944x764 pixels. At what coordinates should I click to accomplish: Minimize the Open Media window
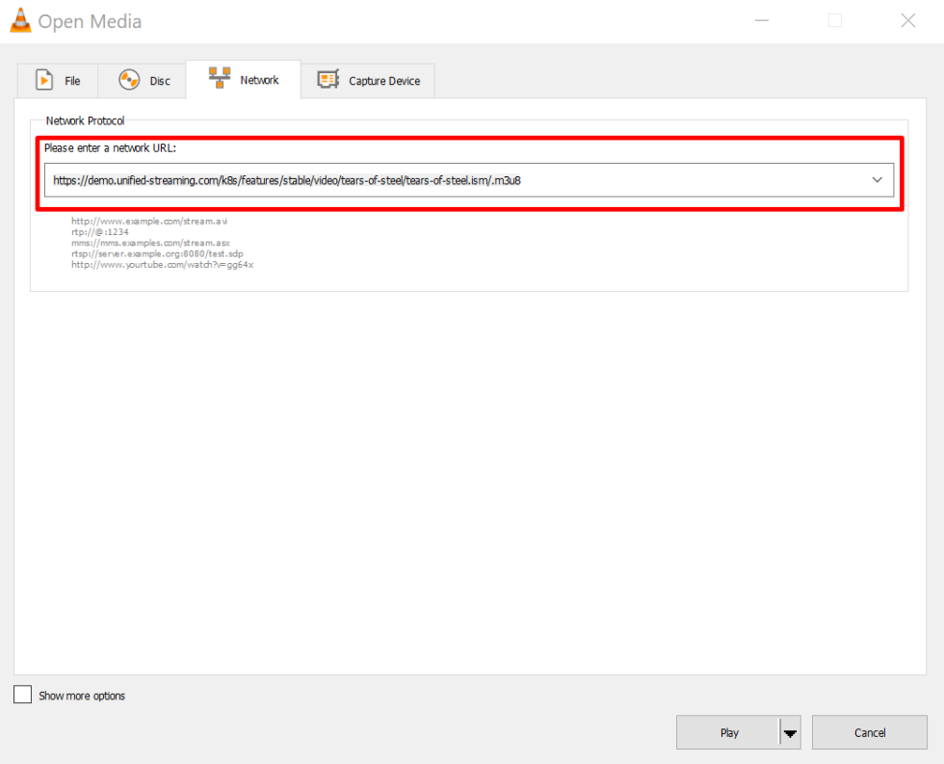761,19
